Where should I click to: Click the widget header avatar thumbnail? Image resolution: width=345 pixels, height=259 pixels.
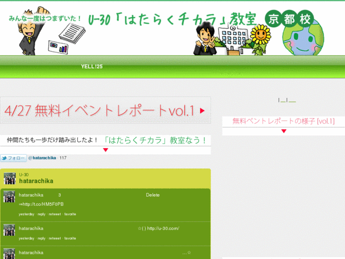[x=9, y=179]
